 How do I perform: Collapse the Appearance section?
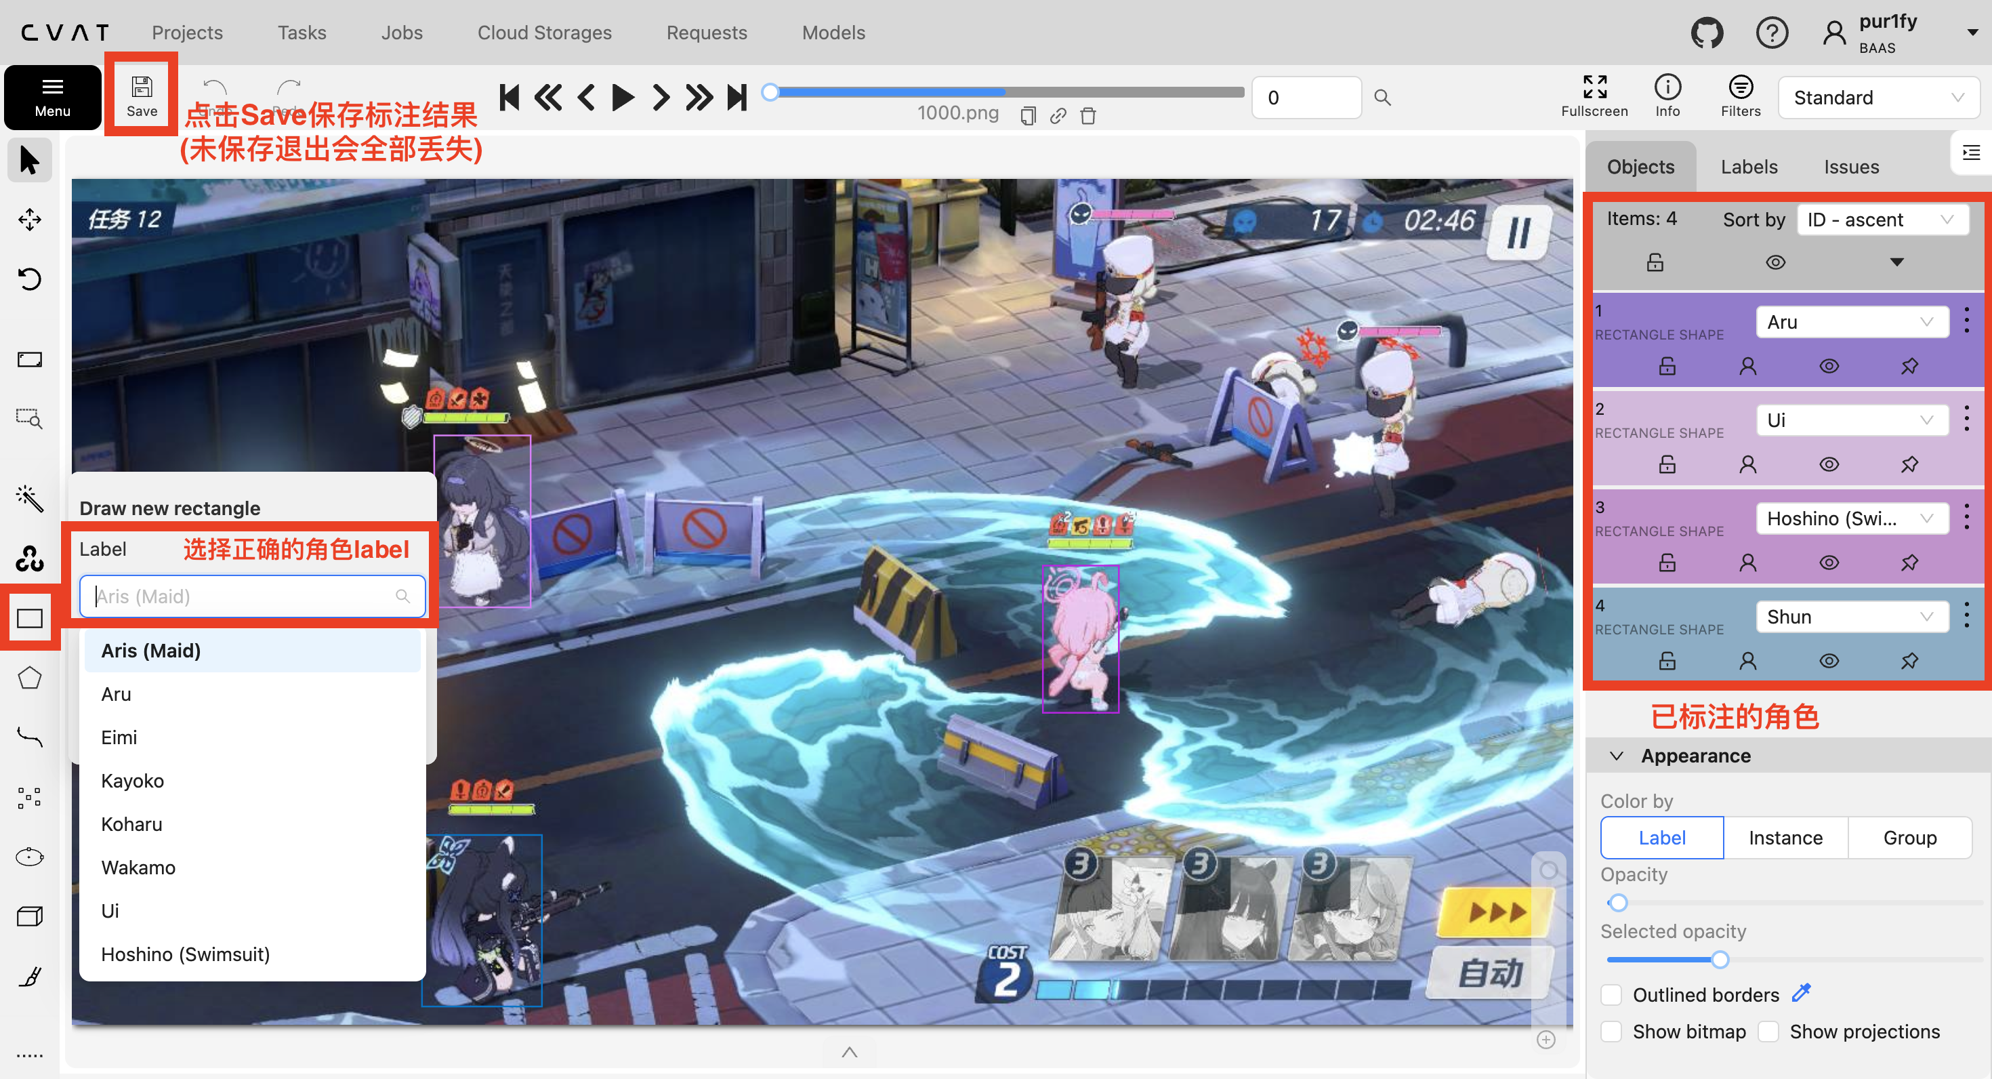pyautogui.click(x=1616, y=756)
